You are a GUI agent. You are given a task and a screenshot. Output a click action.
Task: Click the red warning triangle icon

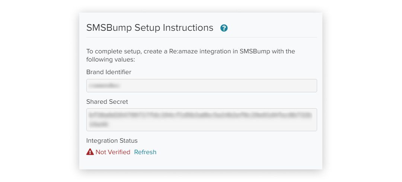90,152
